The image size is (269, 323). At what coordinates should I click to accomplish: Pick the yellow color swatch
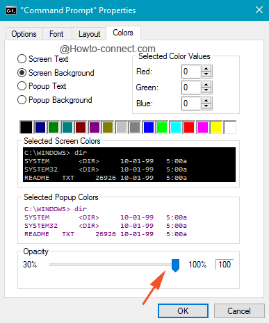point(216,127)
